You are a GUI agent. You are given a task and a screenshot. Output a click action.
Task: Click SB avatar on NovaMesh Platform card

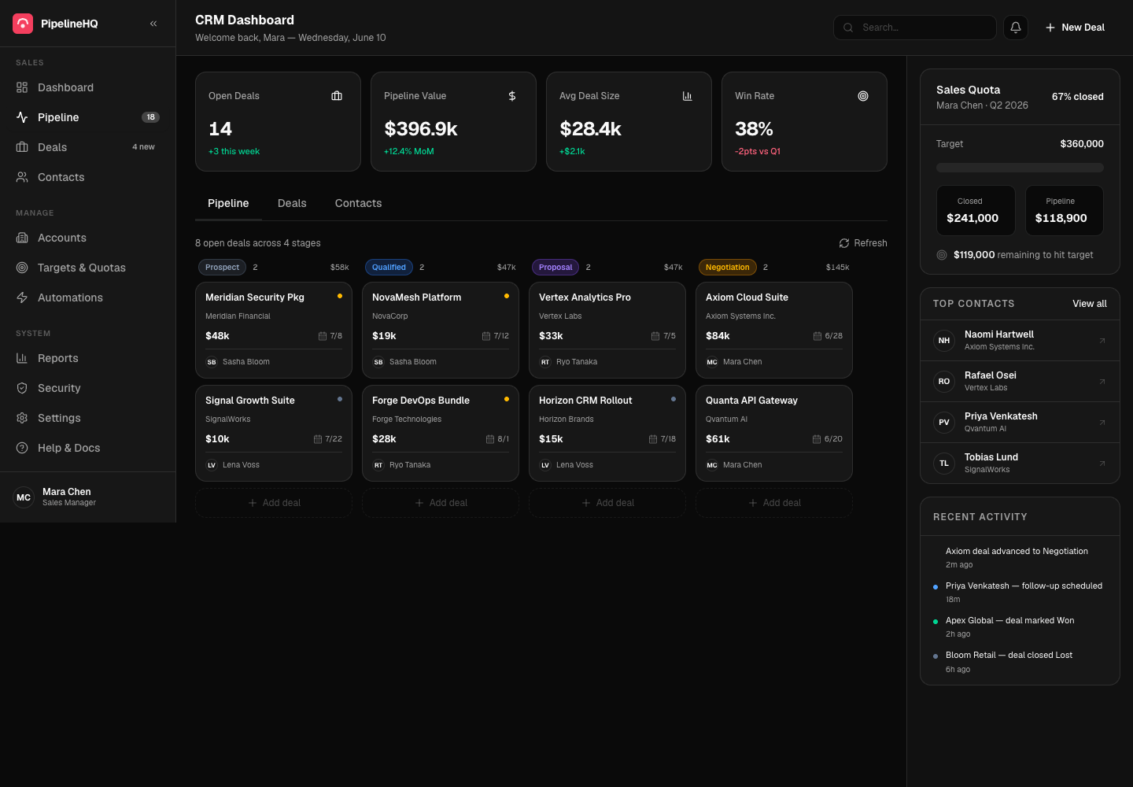(378, 362)
